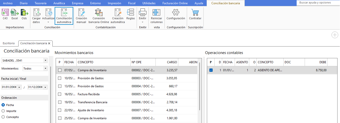340x123 pixels.
Task: Check the 25/05 Compra de Inventario row
Action: [x=60, y=118]
